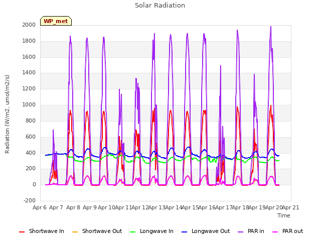Viewport: 321px width, 241px height.
Task: Click the small PAR in peak on Apr 7
Action: tap(53, 131)
